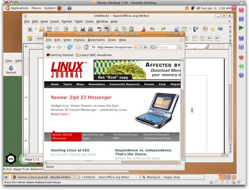Image resolution: width=249 pixels, height=190 pixels.
Task: Follow the Read more link
Action: [60, 114]
